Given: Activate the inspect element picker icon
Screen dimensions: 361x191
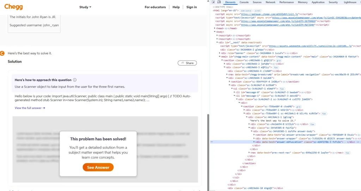Looking at the screenshot, I should pyautogui.click(x=213, y=2).
